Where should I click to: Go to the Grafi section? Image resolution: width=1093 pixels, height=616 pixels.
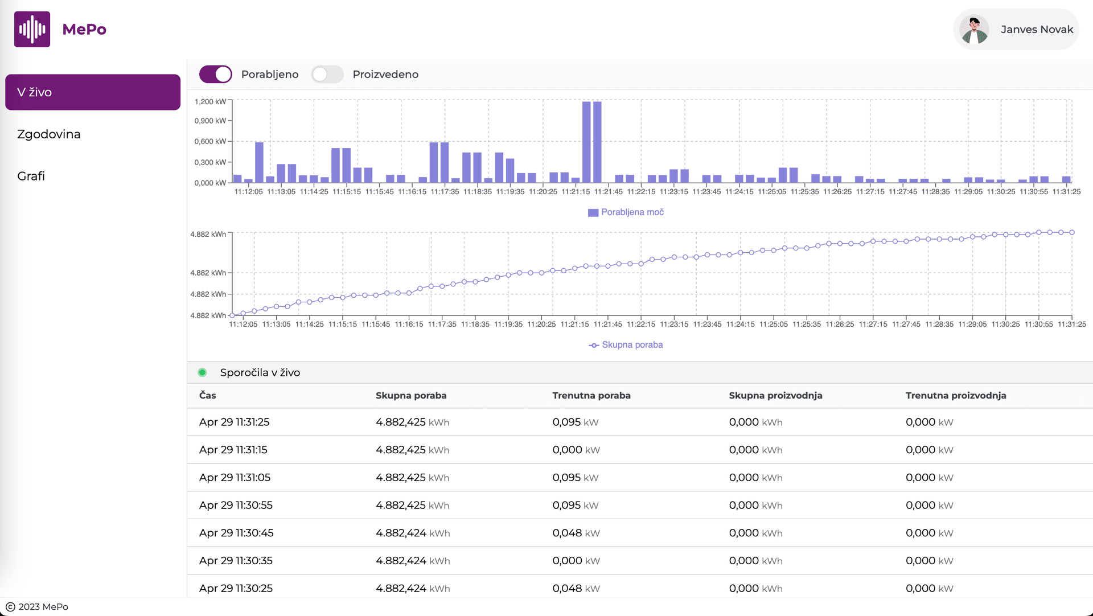(31, 176)
